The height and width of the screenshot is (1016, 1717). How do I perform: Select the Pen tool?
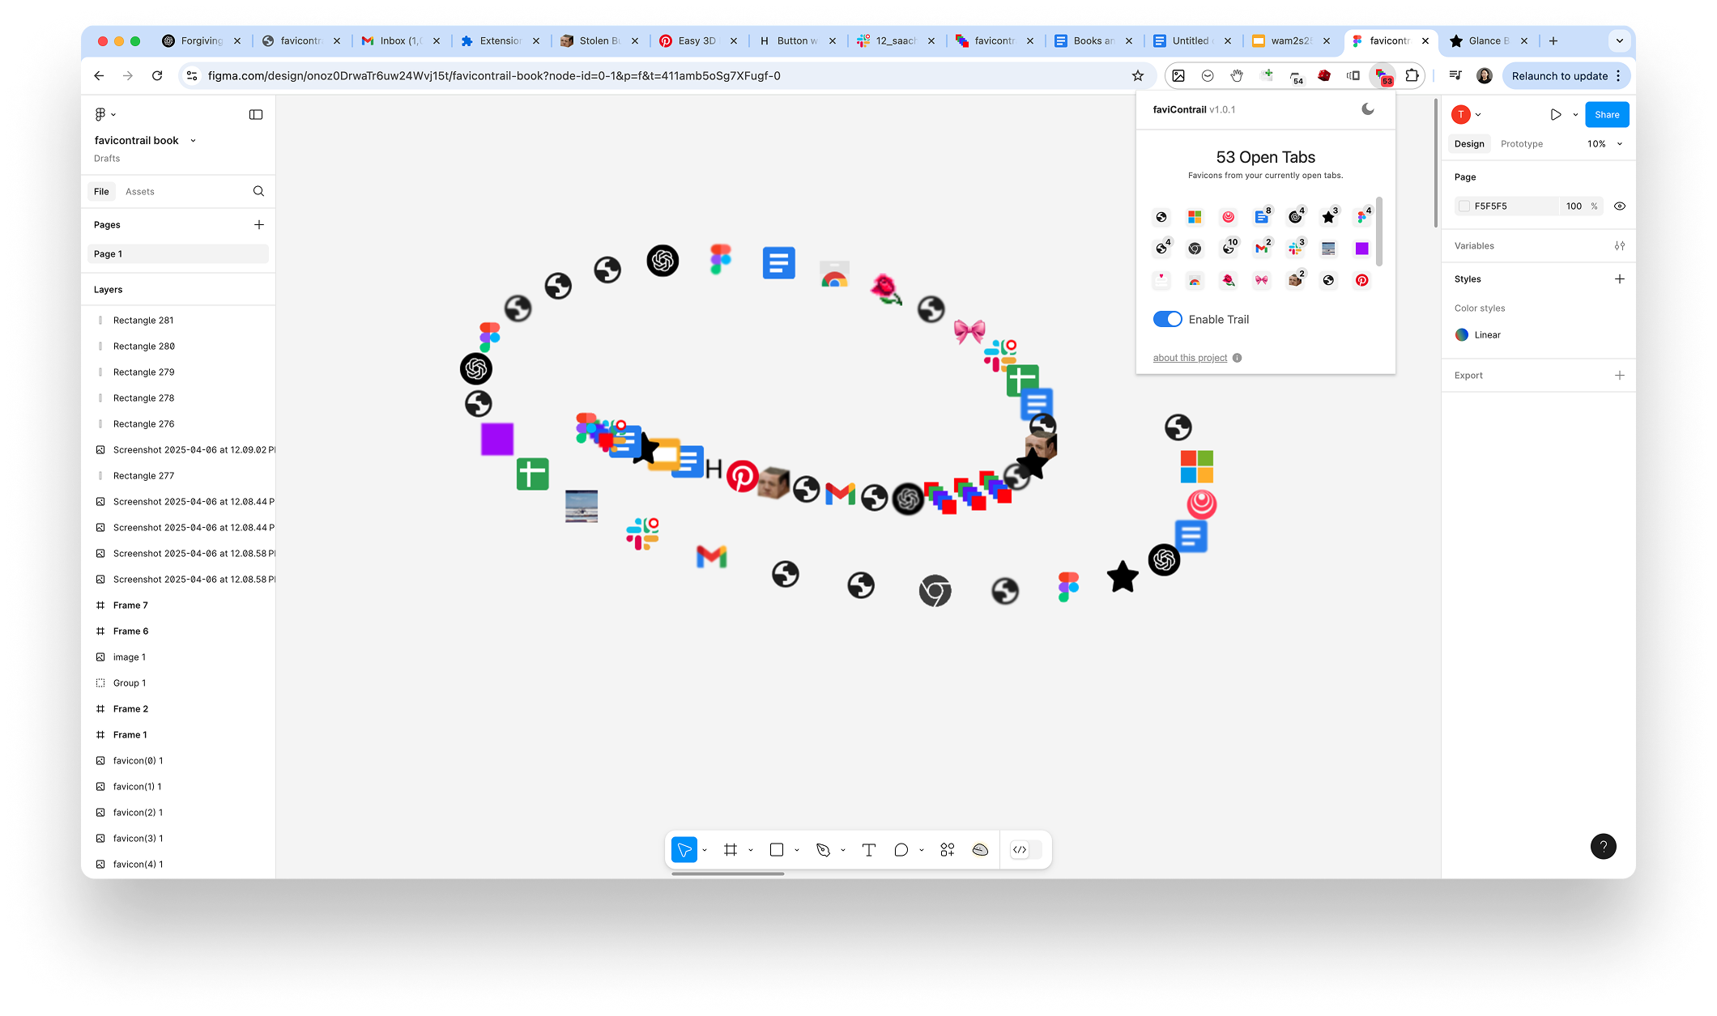click(x=823, y=849)
